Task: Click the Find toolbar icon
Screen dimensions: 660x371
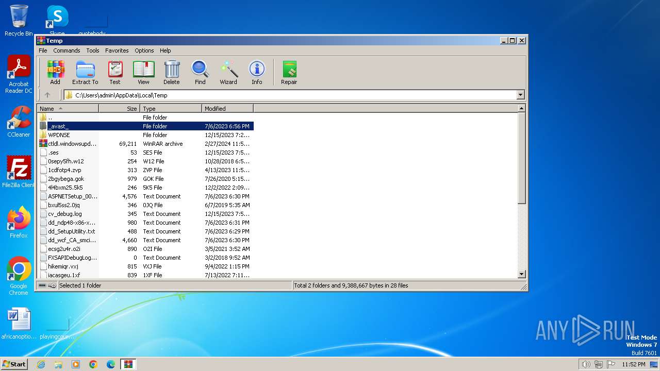Action: point(200,72)
